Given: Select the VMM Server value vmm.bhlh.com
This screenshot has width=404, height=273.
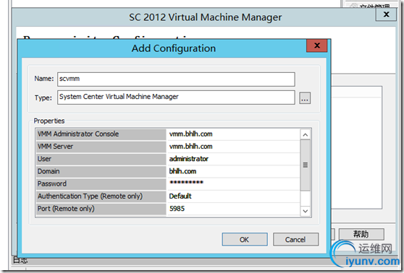Looking at the screenshot, I should [190, 147].
